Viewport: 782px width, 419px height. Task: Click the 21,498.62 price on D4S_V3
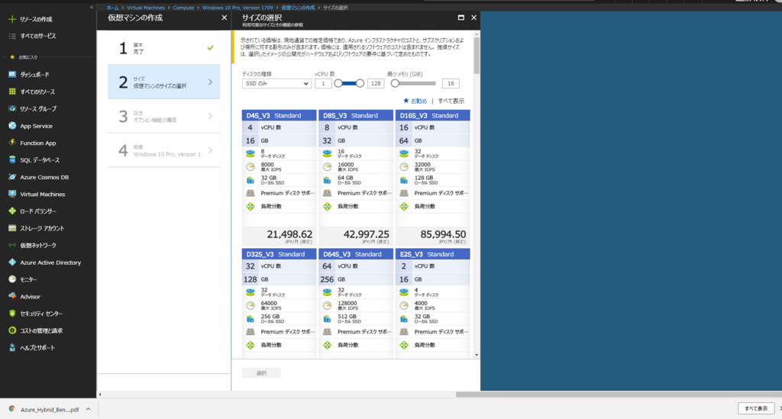tap(289, 234)
